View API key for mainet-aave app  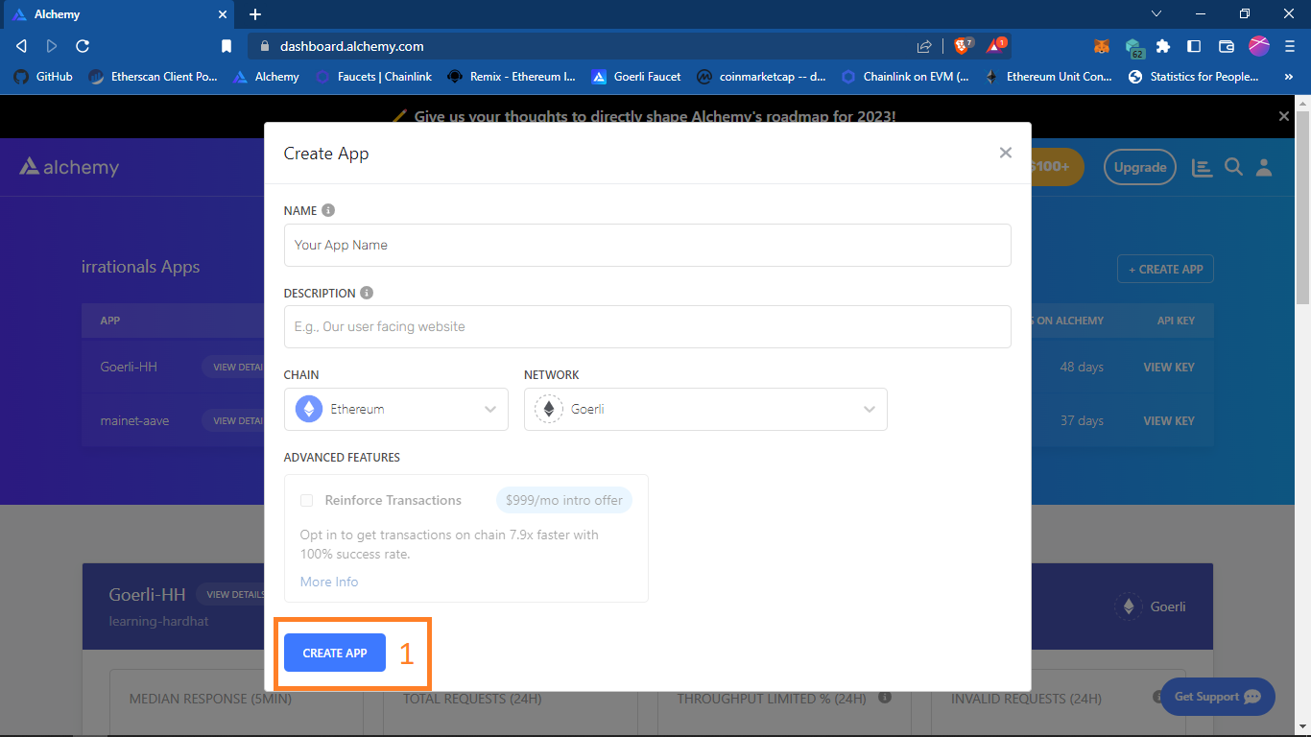[1169, 420]
